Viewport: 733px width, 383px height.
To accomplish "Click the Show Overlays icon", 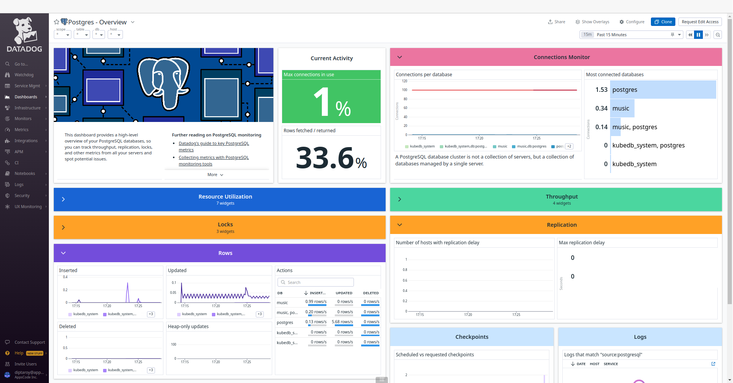I will click(577, 22).
